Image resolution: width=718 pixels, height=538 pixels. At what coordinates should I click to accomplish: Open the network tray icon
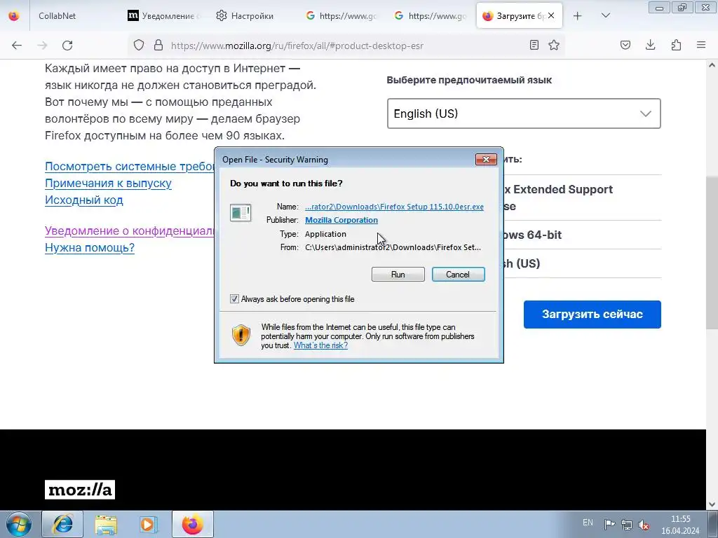pos(626,524)
